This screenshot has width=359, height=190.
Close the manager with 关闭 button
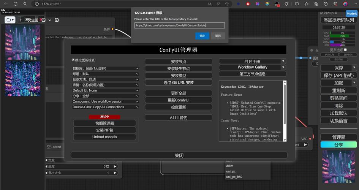(x=179, y=155)
